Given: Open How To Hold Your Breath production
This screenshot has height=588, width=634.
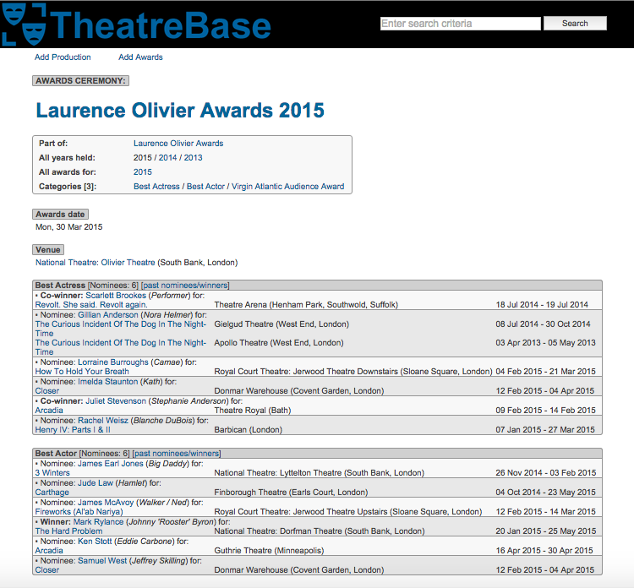Looking at the screenshot, I should [x=82, y=372].
